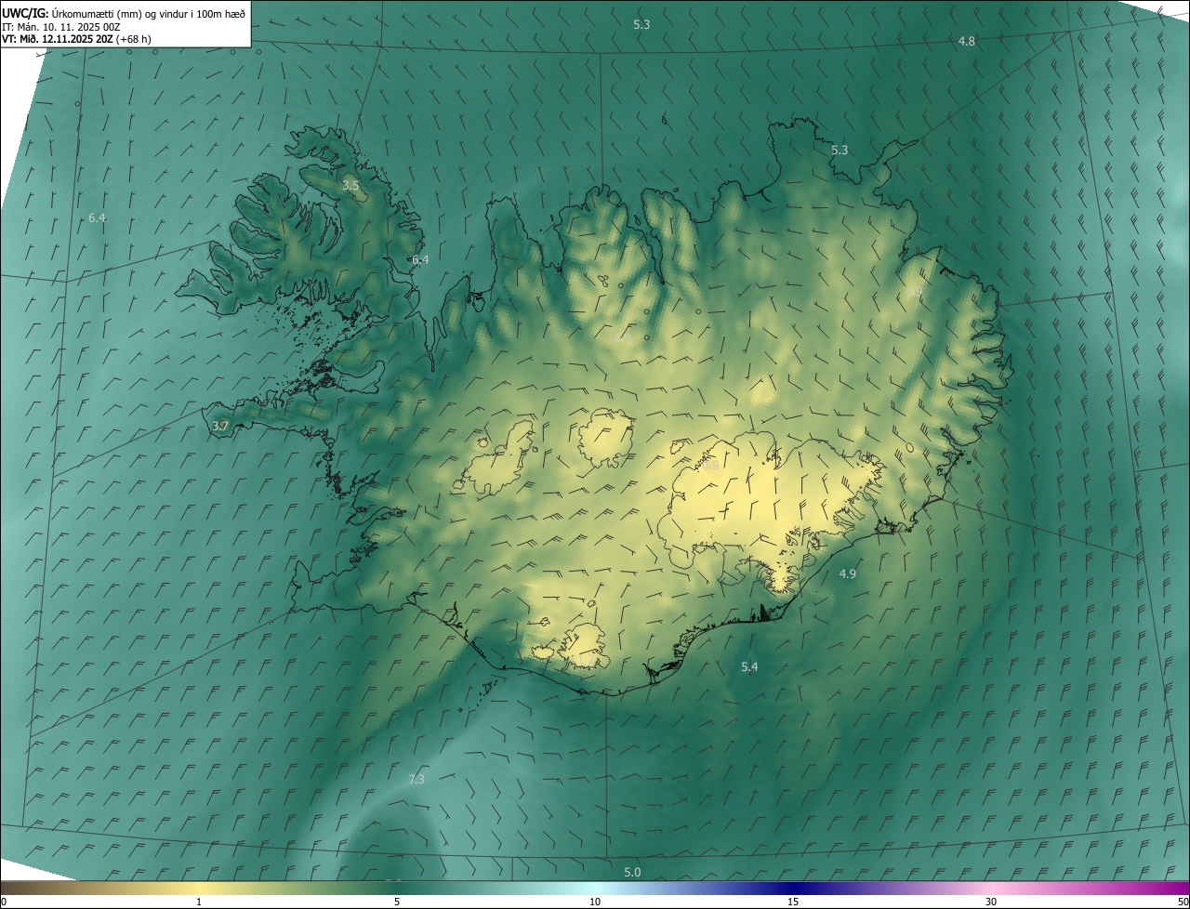Click the 7.3 value label over the ocean
The height and width of the screenshot is (909, 1190).
point(416,779)
